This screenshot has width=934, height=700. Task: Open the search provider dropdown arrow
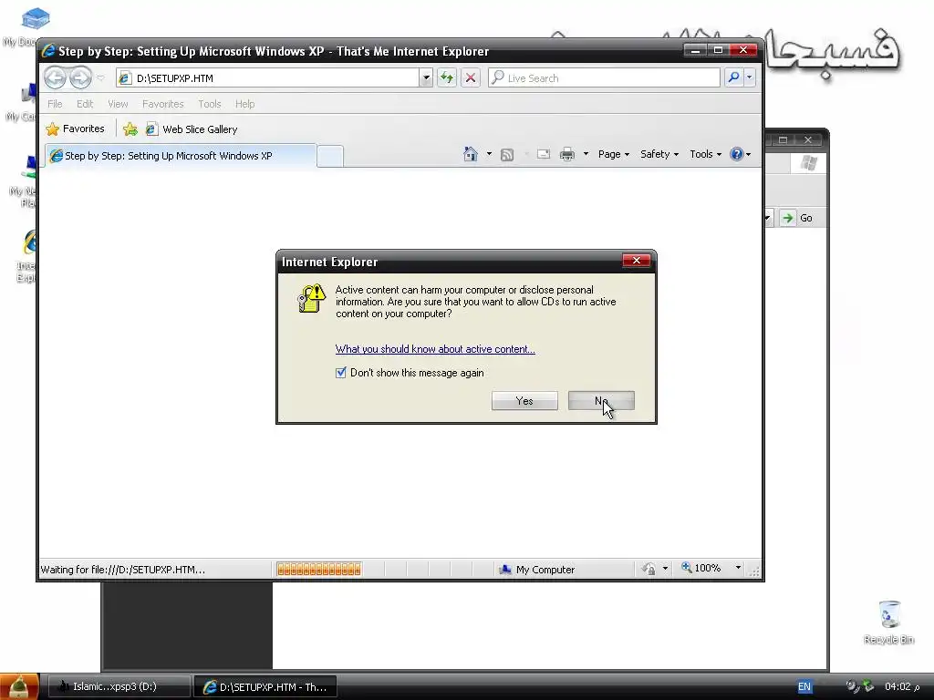[750, 77]
